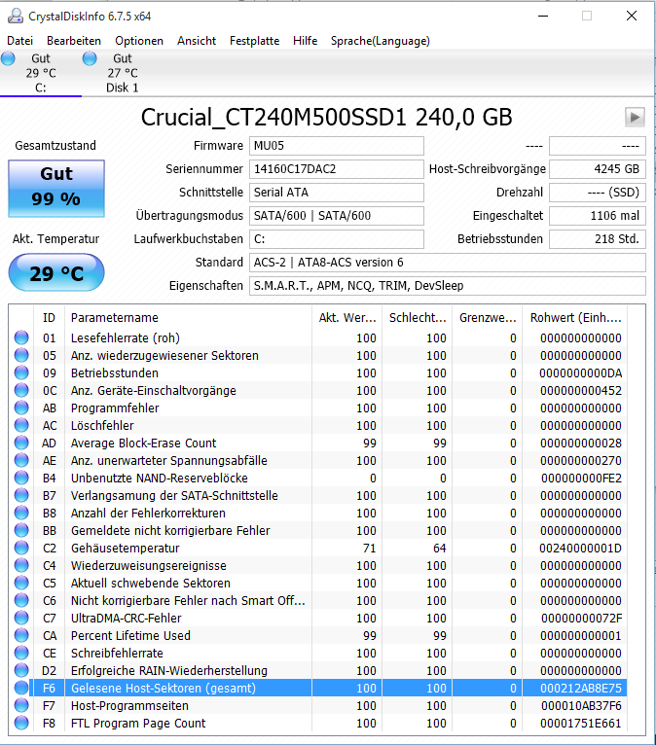Image resolution: width=656 pixels, height=745 pixels.
Task: Click status icon for AD Average Block-Erase Count
Action: point(21,443)
